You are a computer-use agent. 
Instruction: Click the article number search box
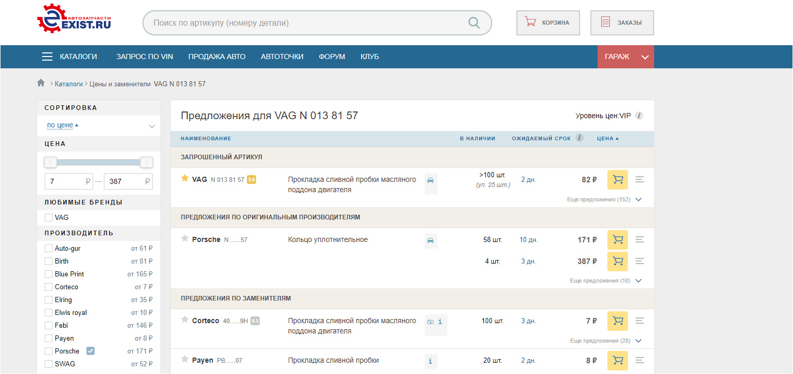click(x=317, y=23)
